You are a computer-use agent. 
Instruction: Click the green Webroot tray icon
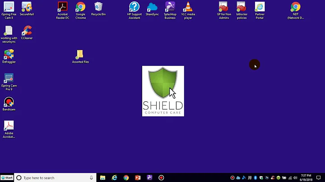[279, 177]
